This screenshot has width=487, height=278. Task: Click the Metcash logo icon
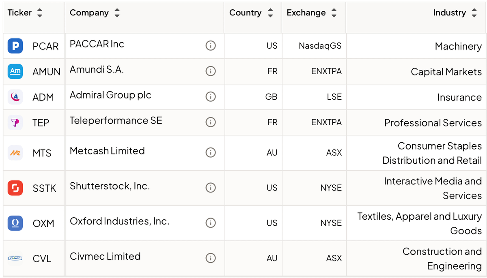pos(15,153)
